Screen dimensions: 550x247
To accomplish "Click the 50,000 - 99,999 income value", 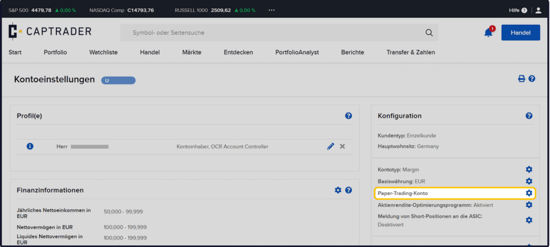I will click(124, 212).
